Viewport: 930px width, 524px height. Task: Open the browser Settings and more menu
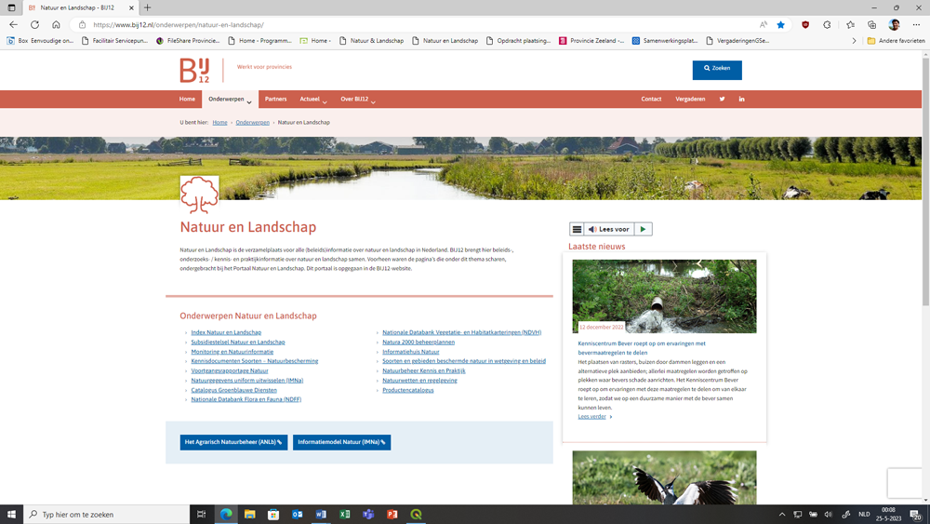916,25
